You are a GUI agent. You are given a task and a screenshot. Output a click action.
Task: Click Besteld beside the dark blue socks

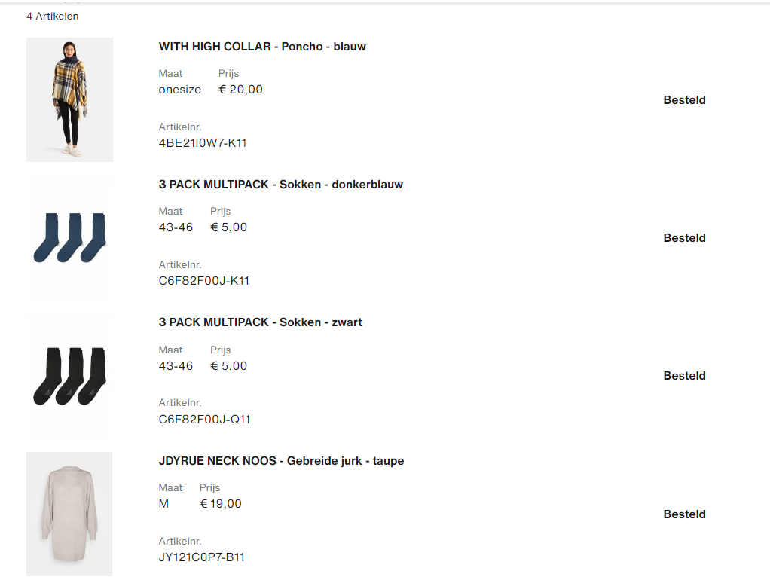tap(683, 237)
